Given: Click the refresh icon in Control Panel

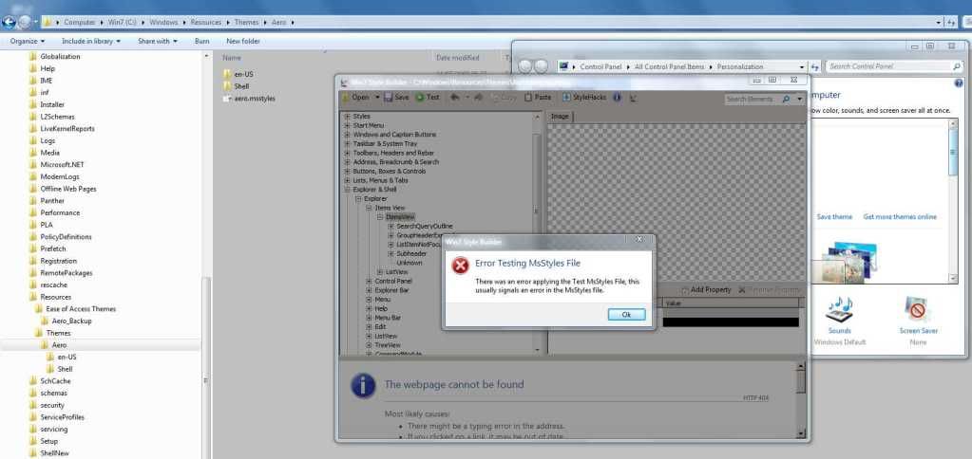Looking at the screenshot, I should pyautogui.click(x=815, y=66).
